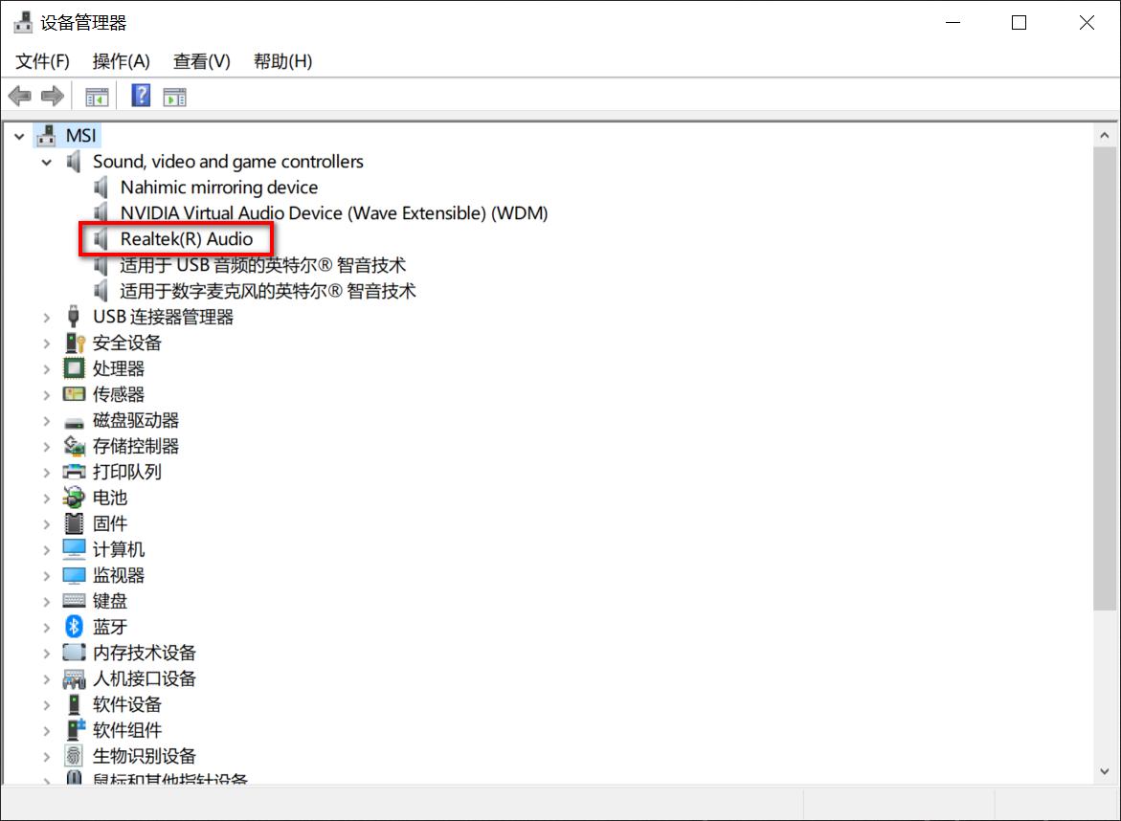Toggle the show/hide action pane icon
The width and height of the screenshot is (1121, 821).
(174, 95)
